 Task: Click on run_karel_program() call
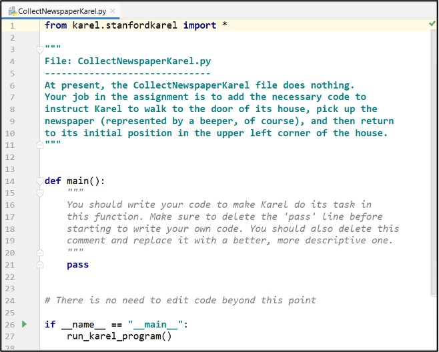(119, 336)
